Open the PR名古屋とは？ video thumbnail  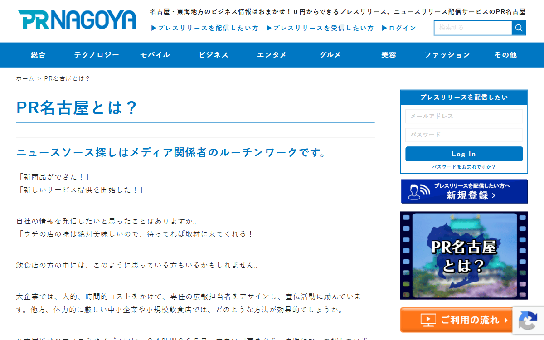tap(464, 255)
